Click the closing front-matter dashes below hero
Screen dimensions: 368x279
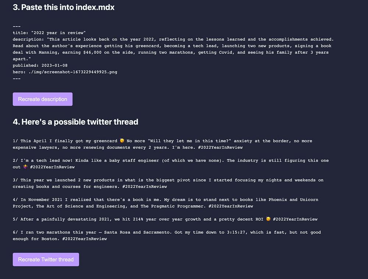[x=17, y=78]
